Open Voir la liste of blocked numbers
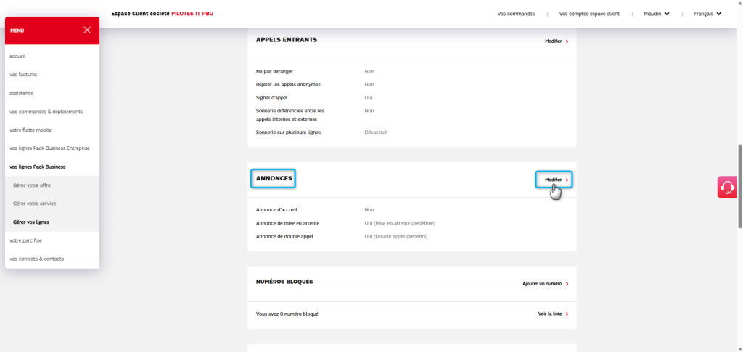This screenshot has height=352, width=743. coord(553,314)
